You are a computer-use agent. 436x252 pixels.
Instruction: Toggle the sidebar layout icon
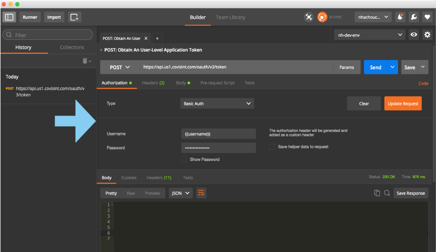(x=9, y=17)
